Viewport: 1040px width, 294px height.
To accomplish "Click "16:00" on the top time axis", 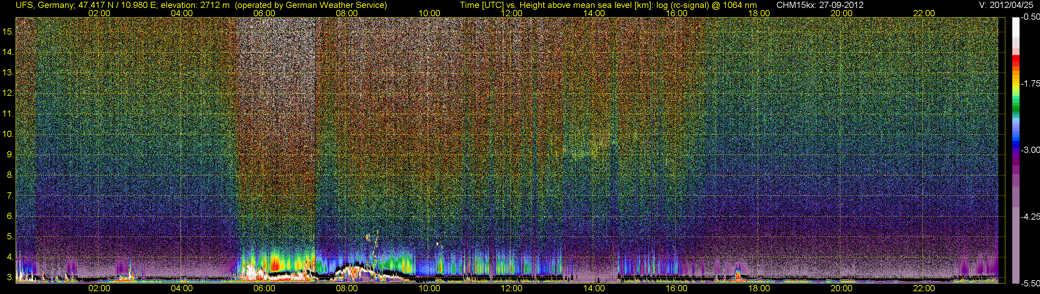I will 677,13.
